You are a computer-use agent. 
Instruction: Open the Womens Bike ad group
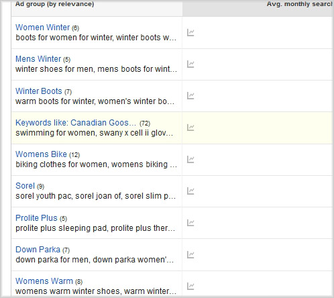(41, 154)
